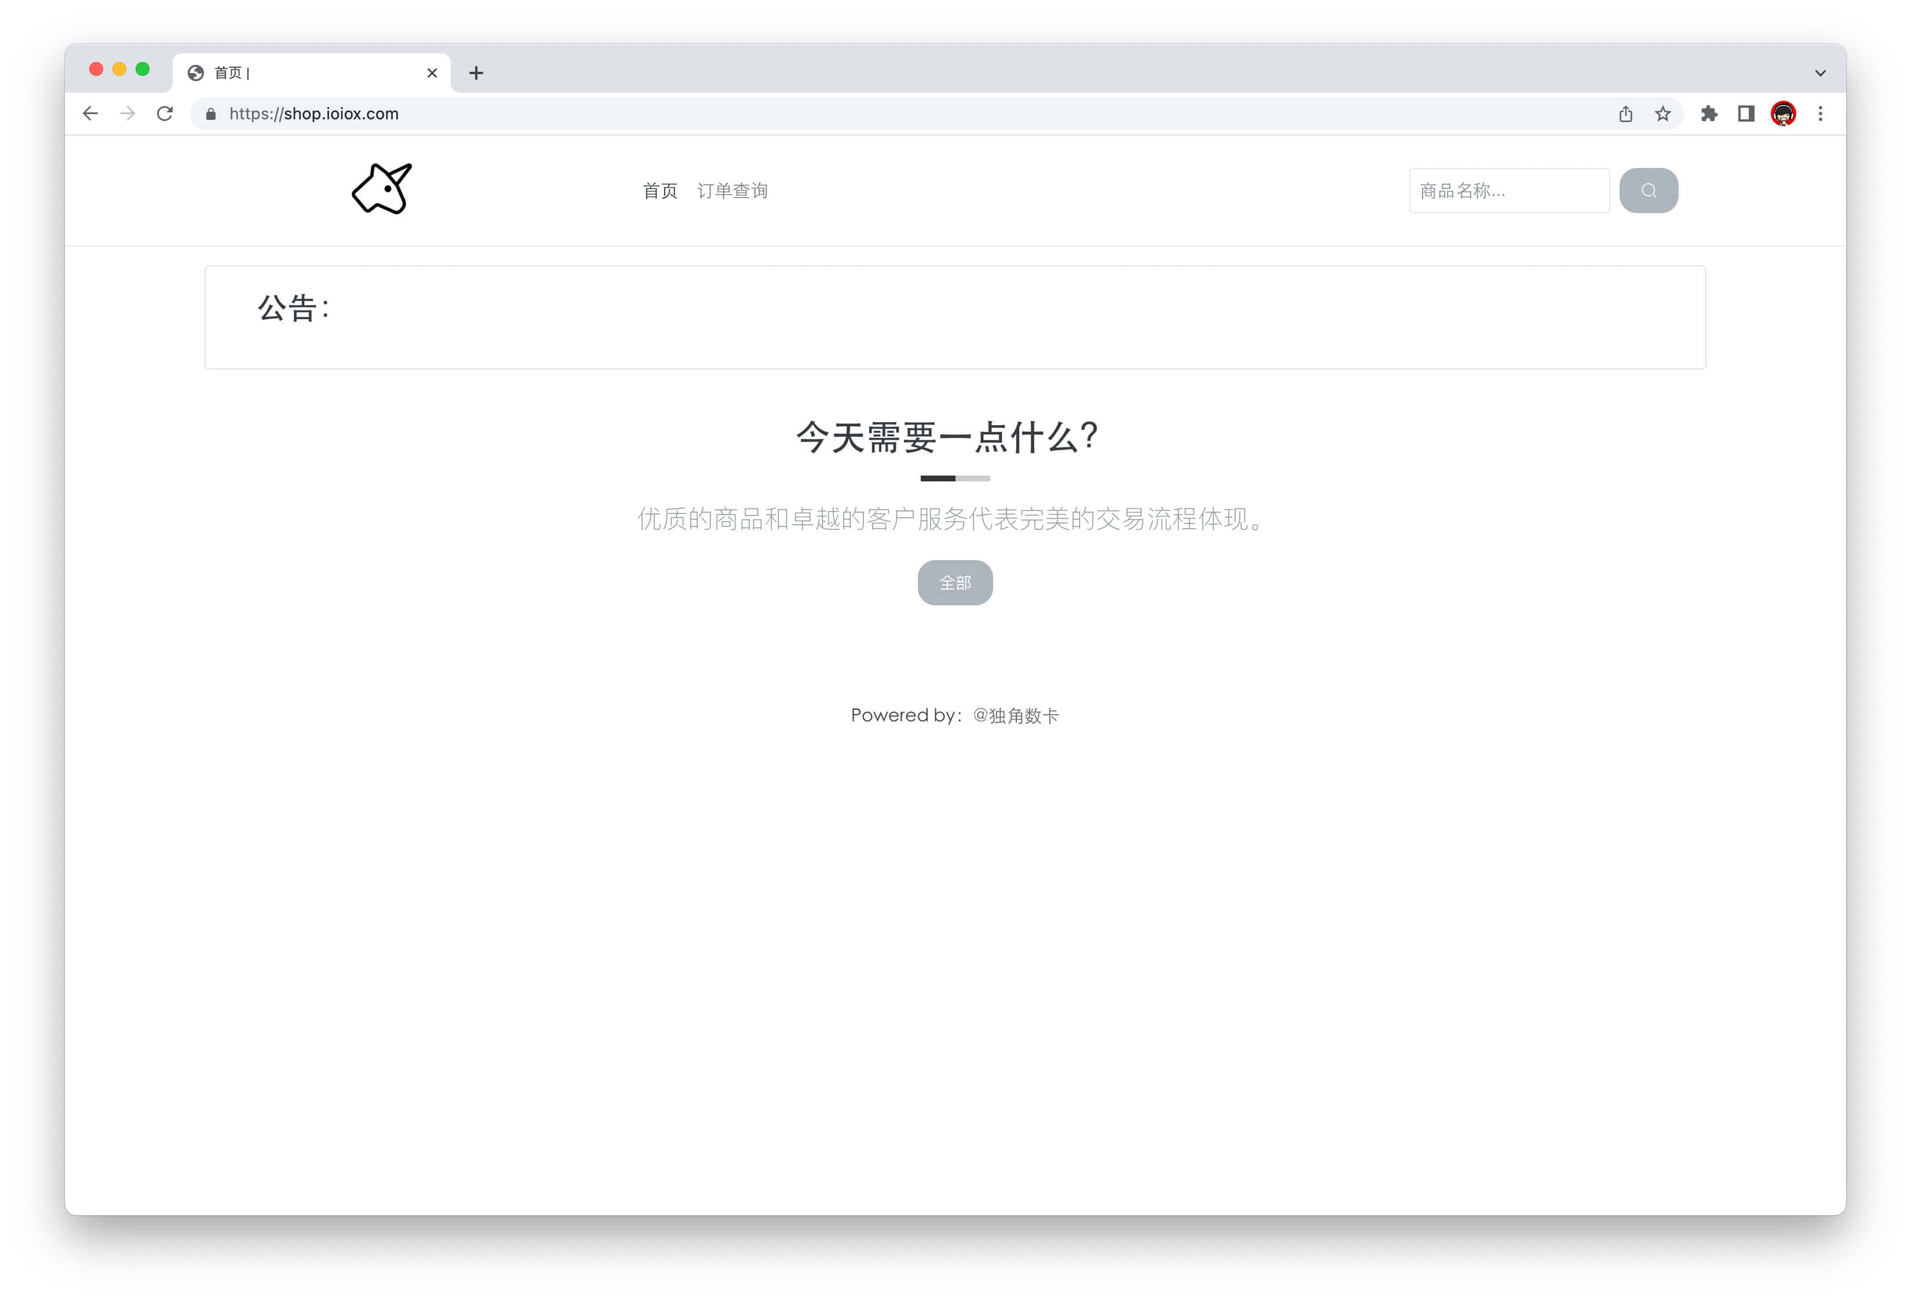Focus the 商品名称 search input field

click(1509, 191)
